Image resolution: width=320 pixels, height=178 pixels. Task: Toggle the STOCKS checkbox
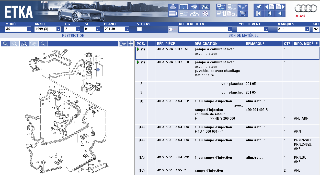(x=140, y=29)
